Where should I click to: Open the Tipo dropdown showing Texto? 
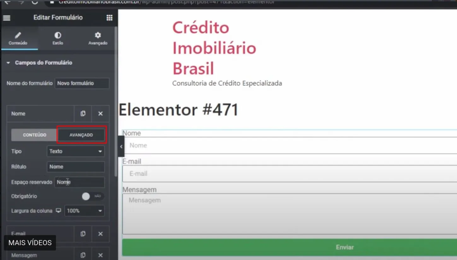click(x=76, y=151)
